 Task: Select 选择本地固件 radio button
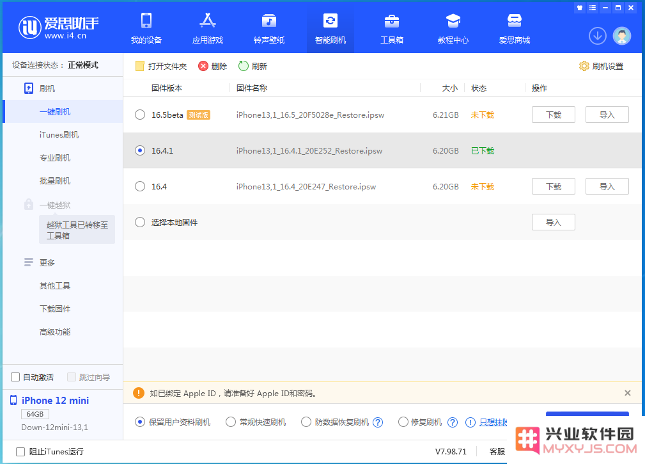[x=140, y=222]
